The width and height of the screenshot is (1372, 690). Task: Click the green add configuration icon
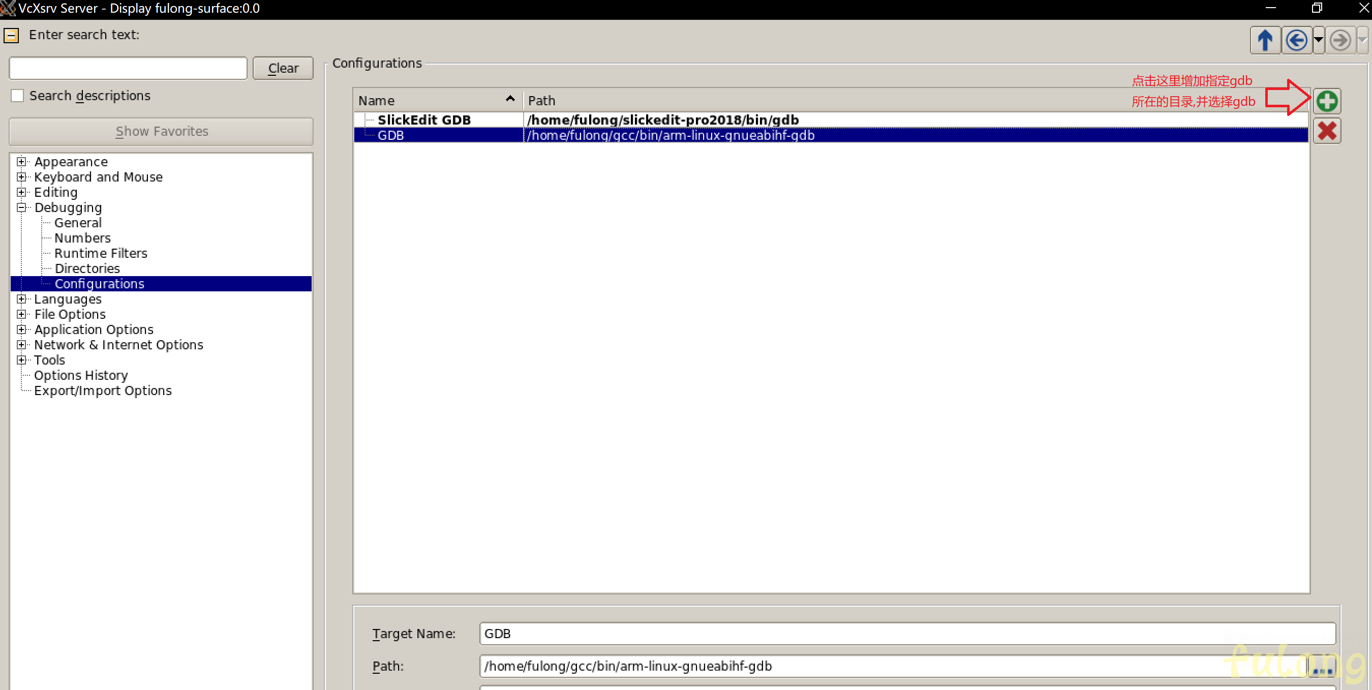point(1327,101)
